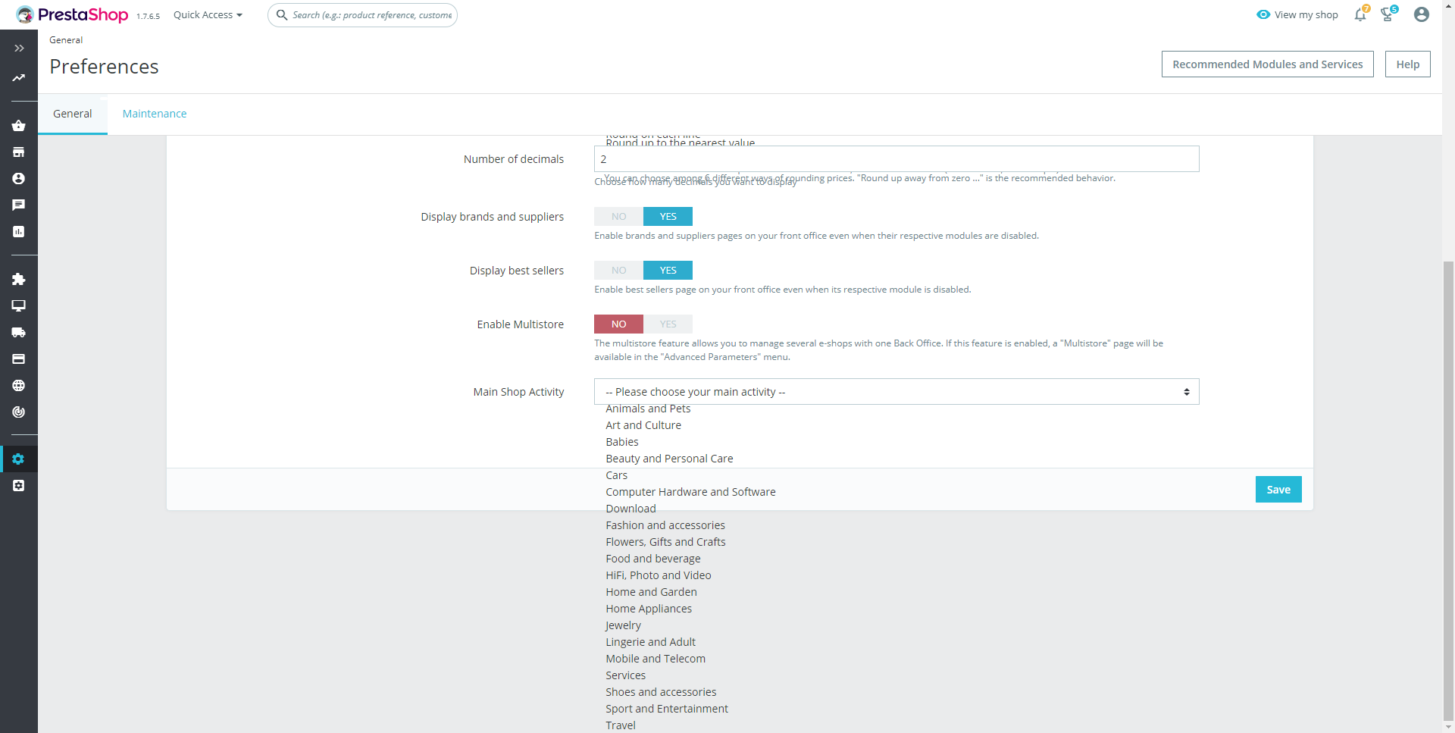Click the Number of decimals field
The width and height of the screenshot is (1455, 733).
click(896, 159)
